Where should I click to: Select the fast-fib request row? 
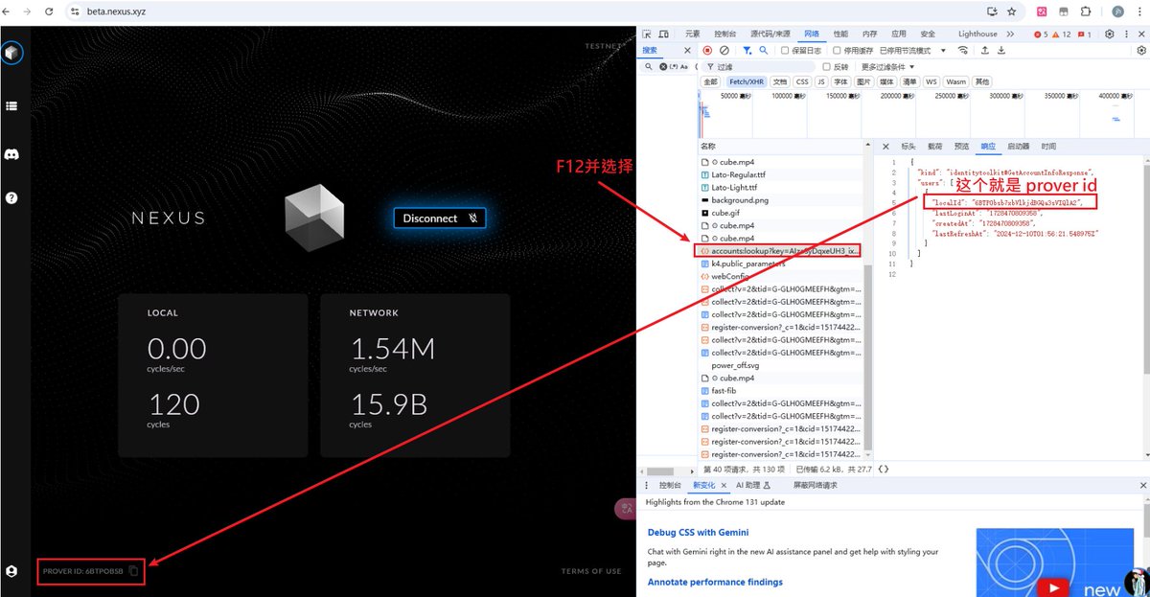coord(781,391)
